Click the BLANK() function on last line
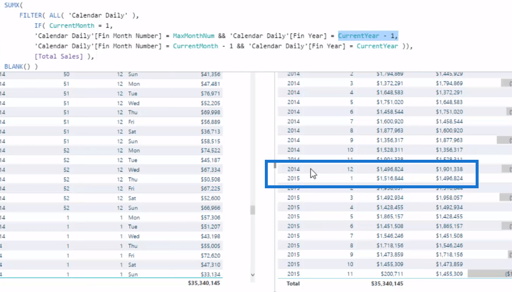512x292 pixels. click(17, 66)
